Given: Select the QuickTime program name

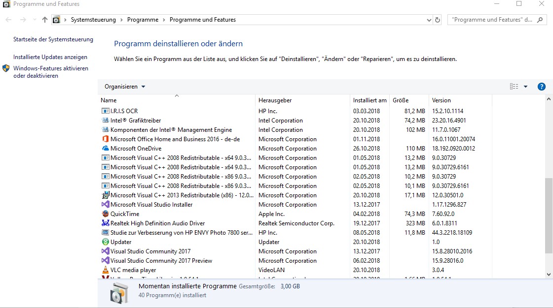Looking at the screenshot, I should [x=125, y=214].
